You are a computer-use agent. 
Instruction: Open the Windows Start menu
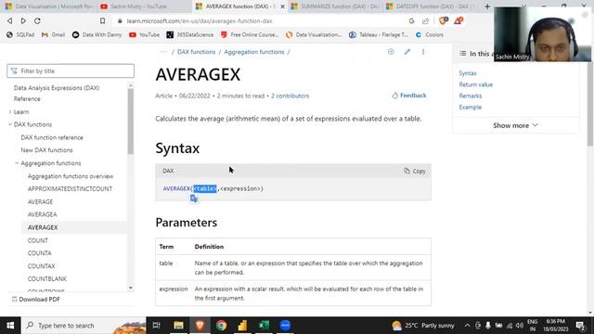click(x=10, y=326)
